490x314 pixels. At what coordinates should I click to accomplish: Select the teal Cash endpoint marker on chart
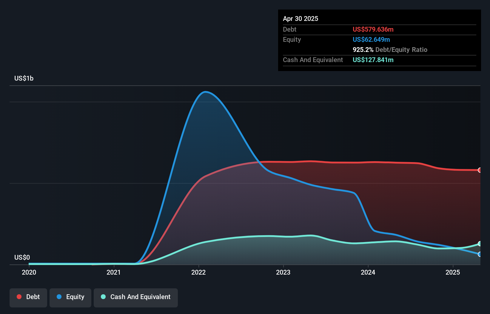point(480,243)
